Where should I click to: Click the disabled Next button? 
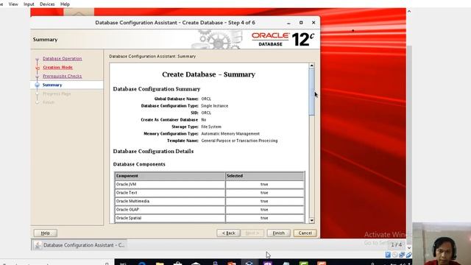tap(252, 233)
